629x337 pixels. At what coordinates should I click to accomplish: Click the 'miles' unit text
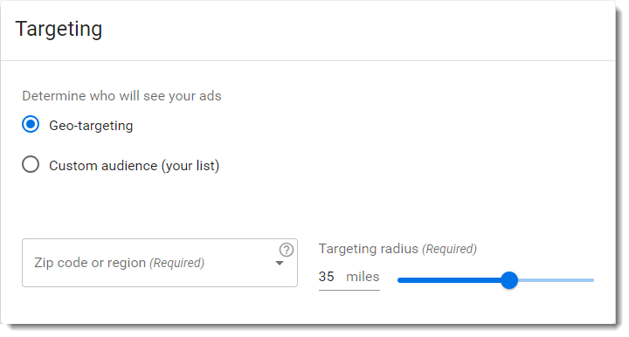pos(363,277)
